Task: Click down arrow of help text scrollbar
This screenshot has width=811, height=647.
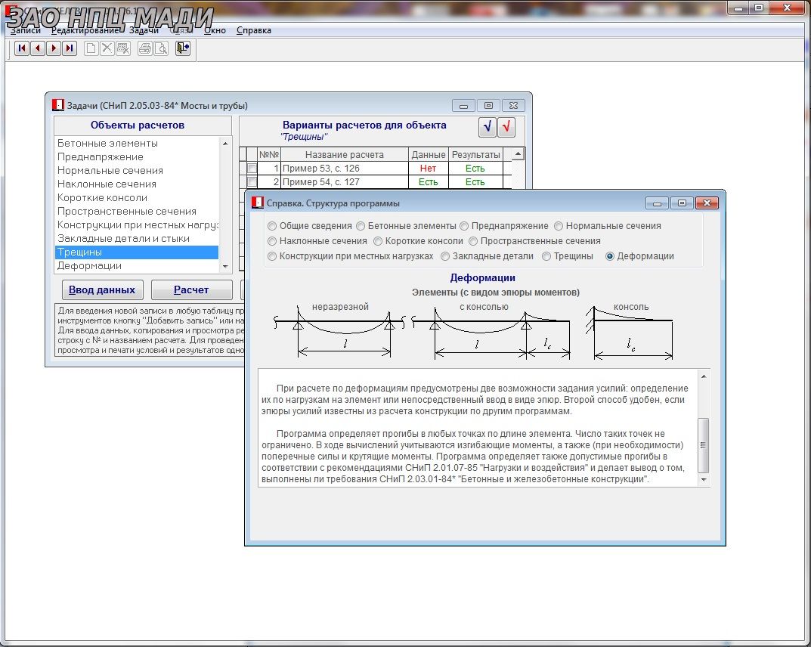Action: 704,480
